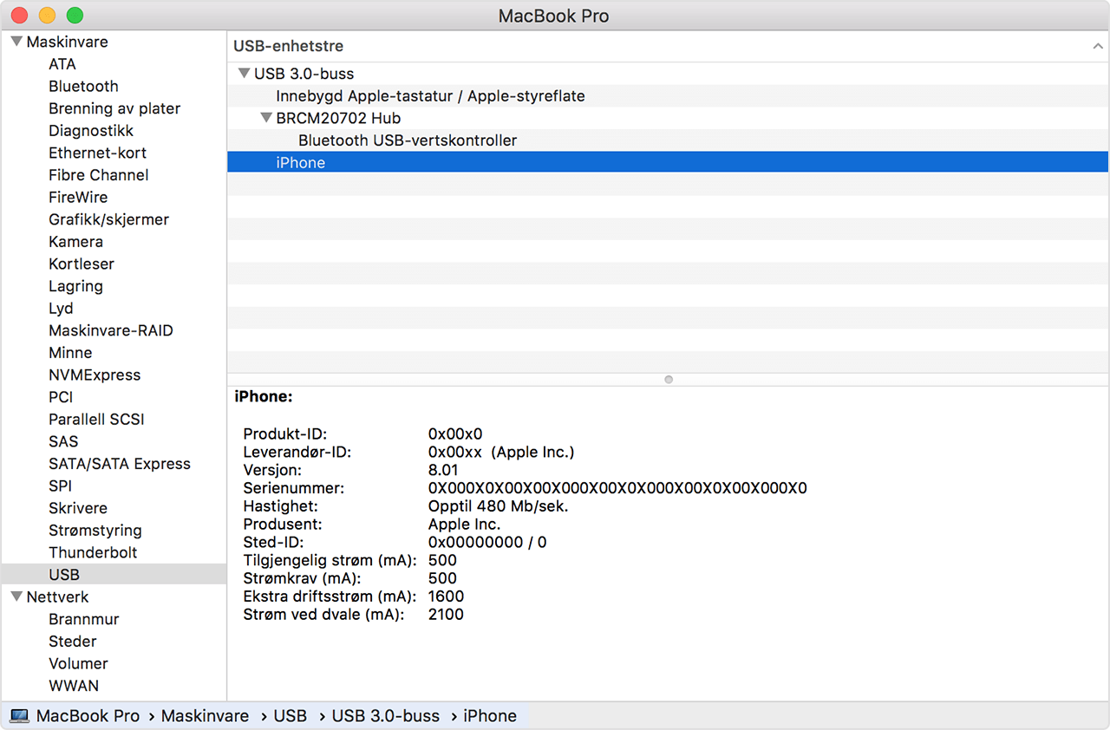Select WWAN under Nettverk
The width and height of the screenshot is (1110, 730).
coord(74,686)
